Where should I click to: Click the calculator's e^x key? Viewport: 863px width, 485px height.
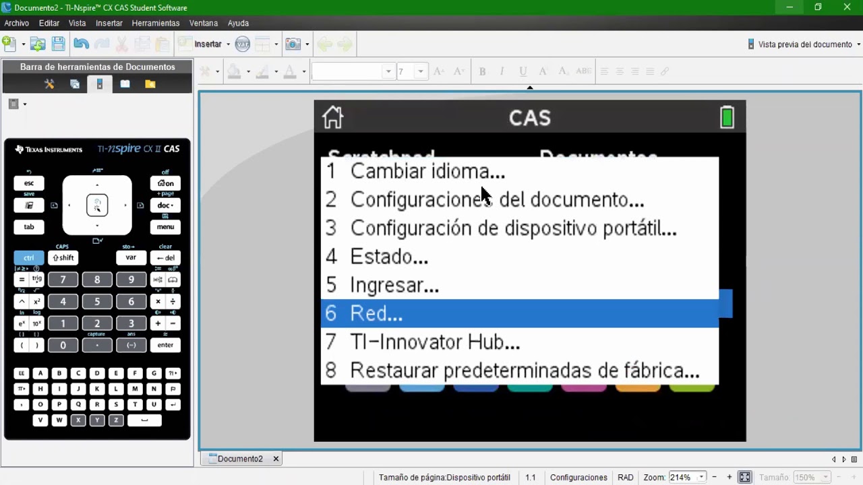pyautogui.click(x=22, y=324)
